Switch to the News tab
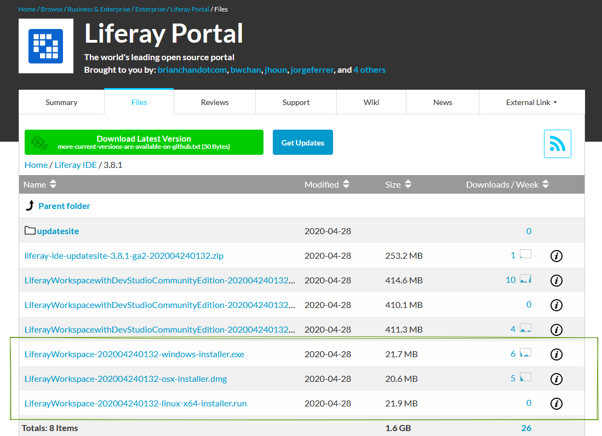The image size is (602, 436). [443, 102]
